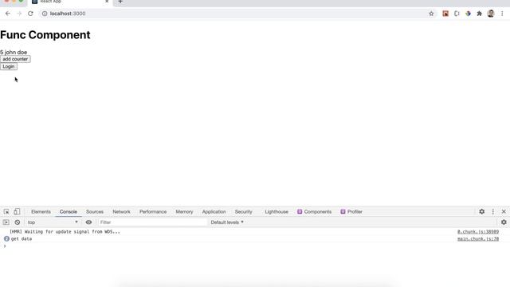The width and height of the screenshot is (510, 287).
Task: Open the extensions puzzle menu
Action: point(480,14)
